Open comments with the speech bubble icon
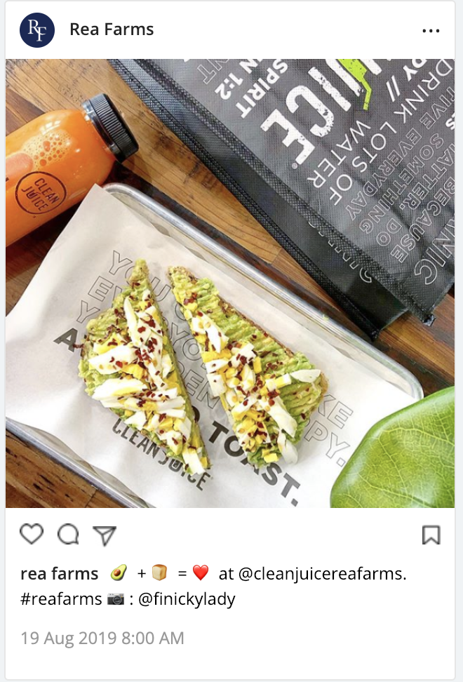The width and height of the screenshot is (463, 682). tap(69, 535)
